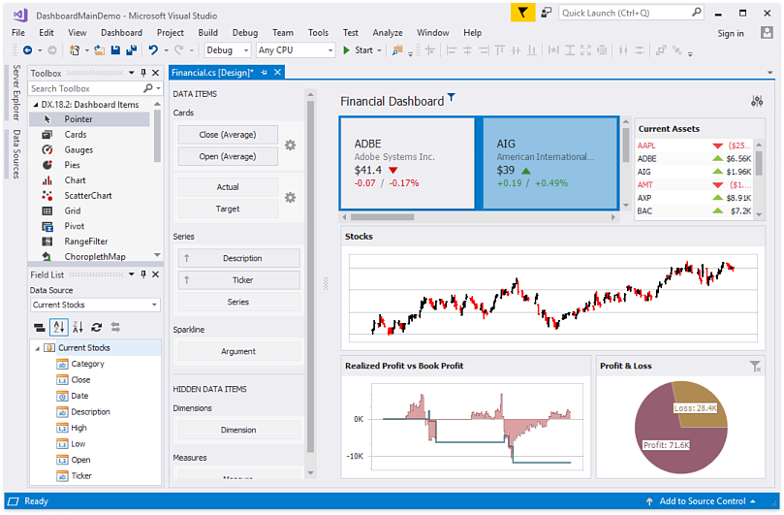Click the Close (Average) data item
Viewport: 784px width, 515px height.
tap(228, 135)
